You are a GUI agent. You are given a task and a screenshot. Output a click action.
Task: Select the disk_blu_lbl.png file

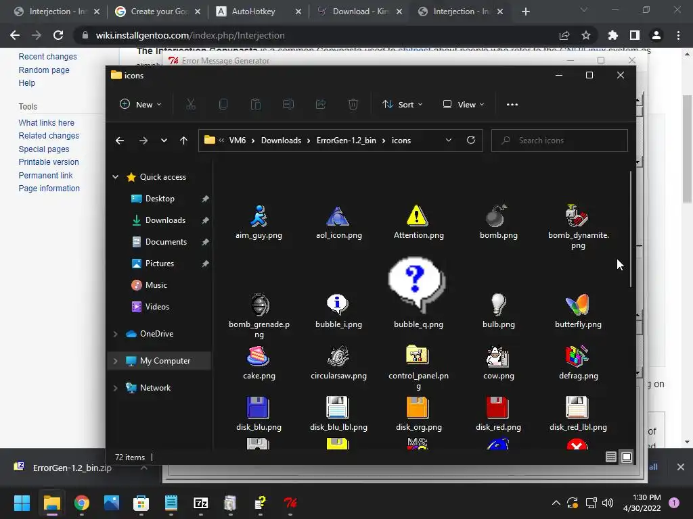click(x=338, y=414)
